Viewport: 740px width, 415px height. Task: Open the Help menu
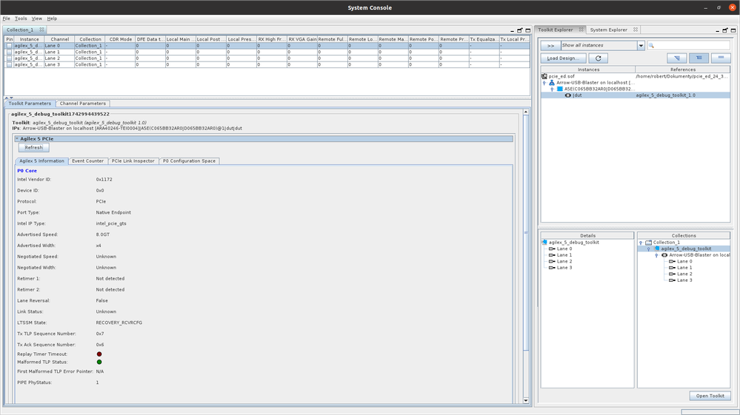[52, 18]
